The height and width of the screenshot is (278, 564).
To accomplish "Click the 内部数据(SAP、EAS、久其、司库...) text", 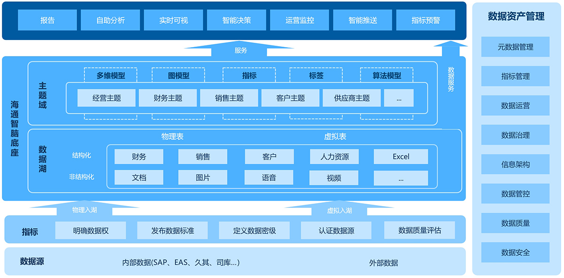I will tap(180, 262).
